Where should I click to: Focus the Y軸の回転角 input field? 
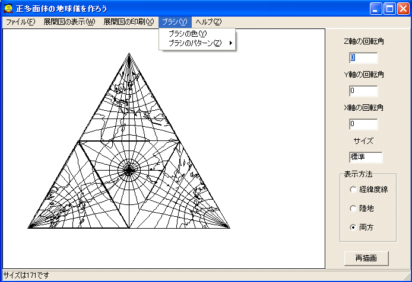pyautogui.click(x=363, y=91)
